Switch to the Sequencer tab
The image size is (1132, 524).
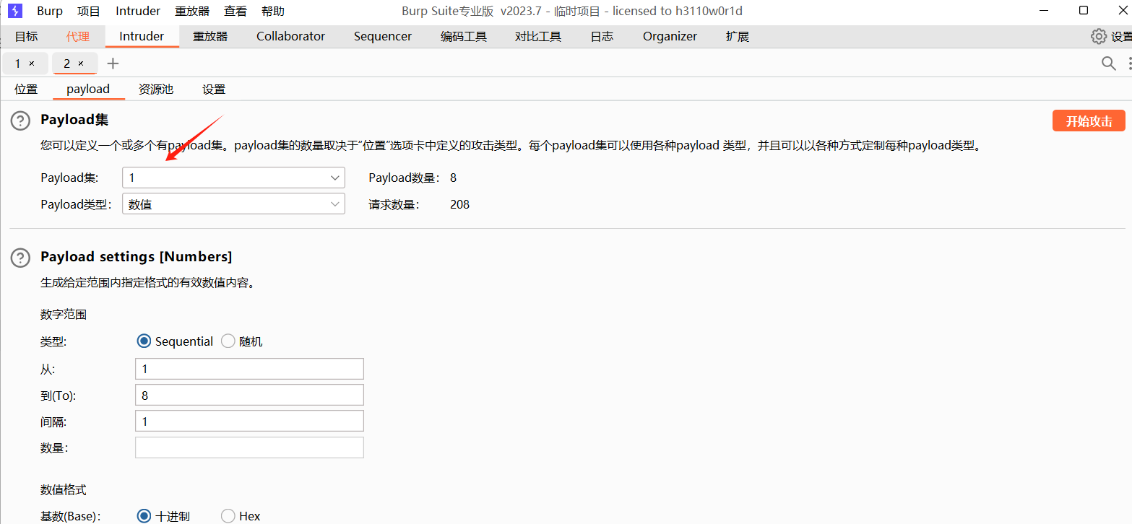[x=383, y=36]
